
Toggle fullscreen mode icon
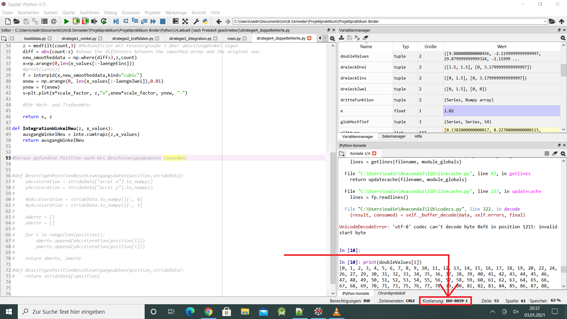185,21
